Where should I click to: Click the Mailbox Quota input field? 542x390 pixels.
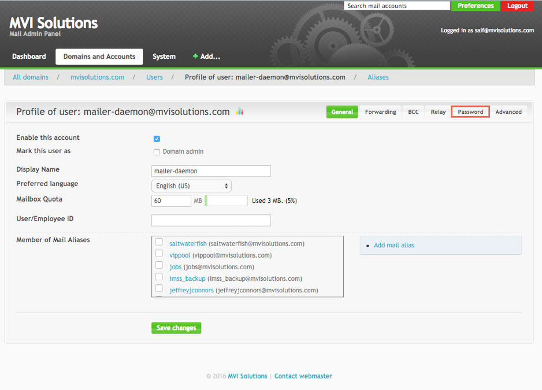(x=171, y=200)
